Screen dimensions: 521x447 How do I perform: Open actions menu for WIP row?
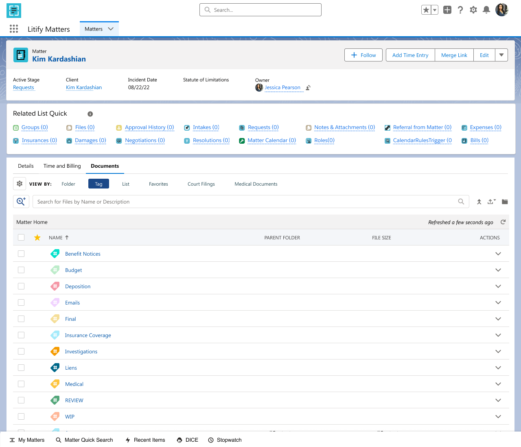point(498,416)
